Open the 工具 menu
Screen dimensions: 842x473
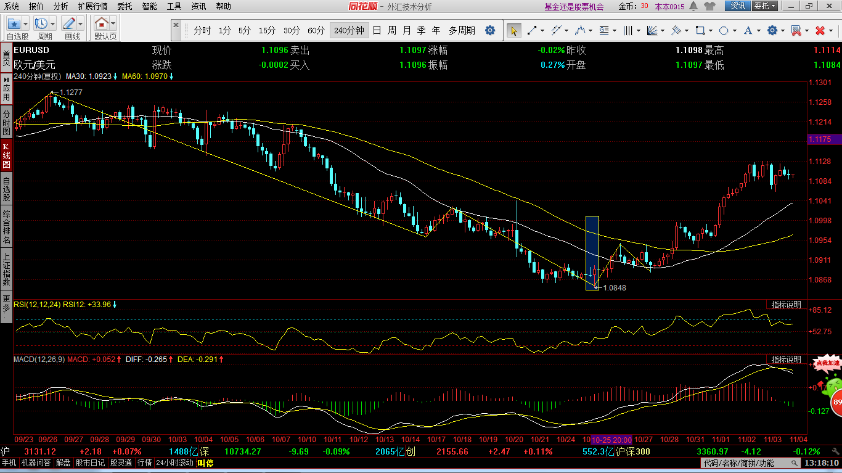coord(174,6)
